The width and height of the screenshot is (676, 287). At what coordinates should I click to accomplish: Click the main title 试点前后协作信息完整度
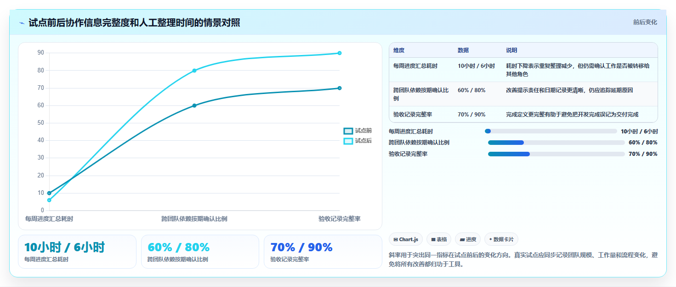tap(134, 23)
